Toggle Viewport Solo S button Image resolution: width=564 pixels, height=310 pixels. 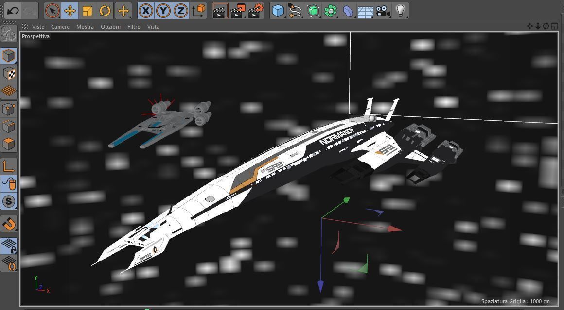(9, 201)
